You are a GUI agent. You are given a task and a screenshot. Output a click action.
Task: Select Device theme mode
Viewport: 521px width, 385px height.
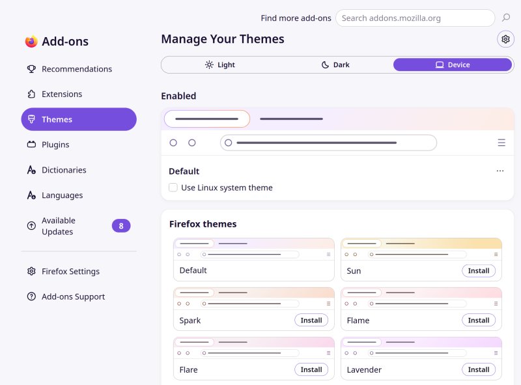pyautogui.click(x=453, y=64)
